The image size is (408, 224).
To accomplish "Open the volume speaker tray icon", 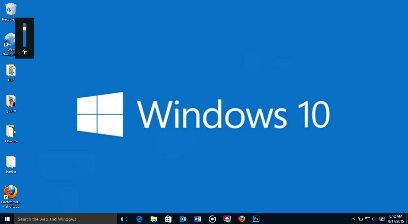I will (x=375, y=219).
